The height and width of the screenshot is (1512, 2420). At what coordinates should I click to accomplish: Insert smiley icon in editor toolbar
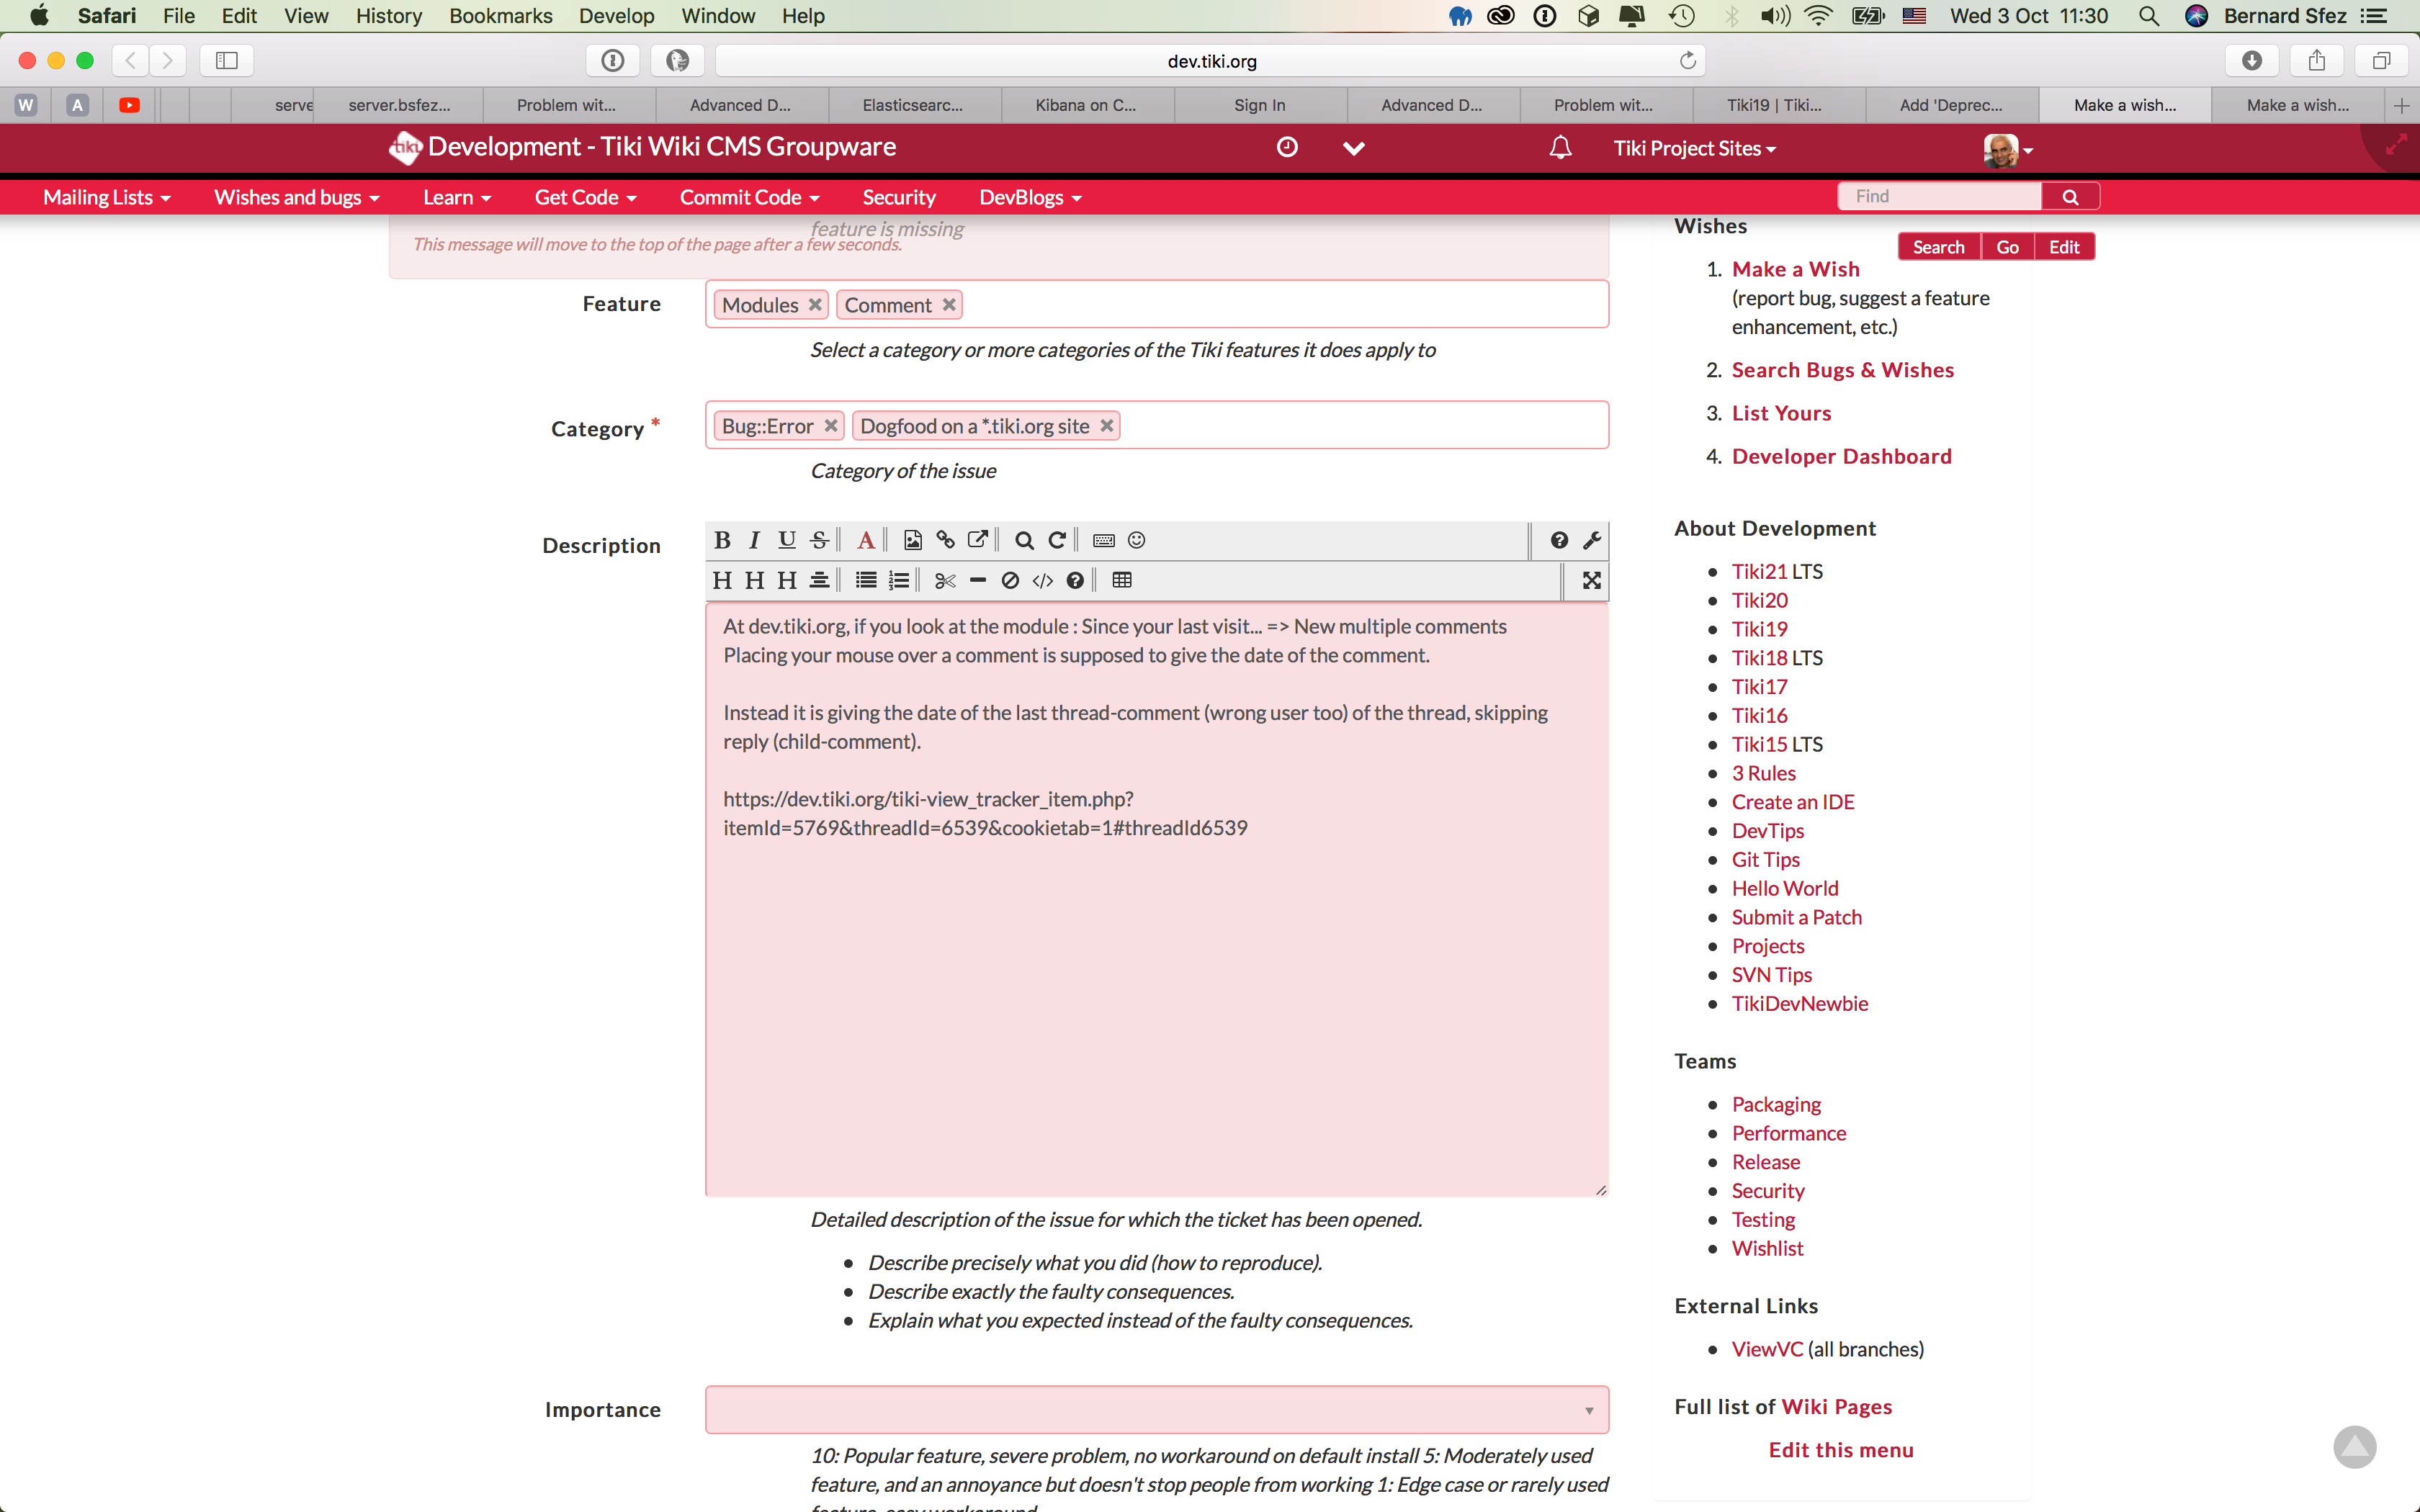pyautogui.click(x=1136, y=540)
